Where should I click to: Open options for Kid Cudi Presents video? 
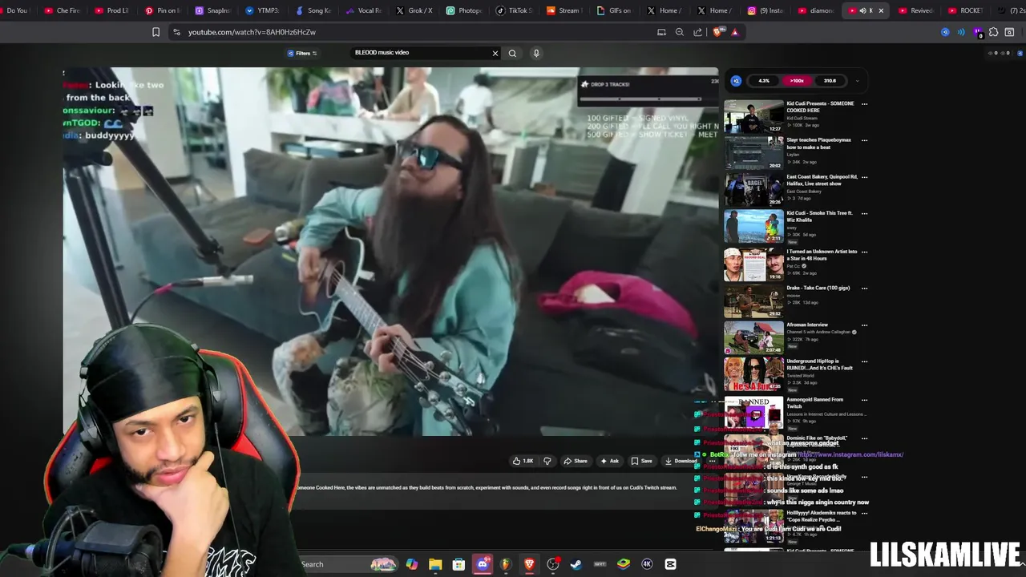point(864,103)
